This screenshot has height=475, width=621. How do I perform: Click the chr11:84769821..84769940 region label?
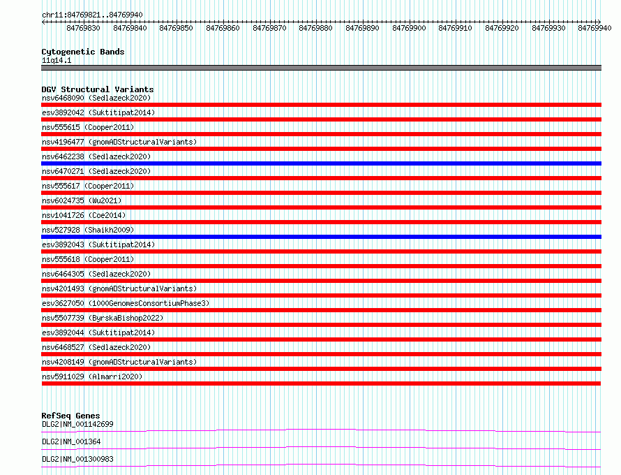click(x=92, y=15)
